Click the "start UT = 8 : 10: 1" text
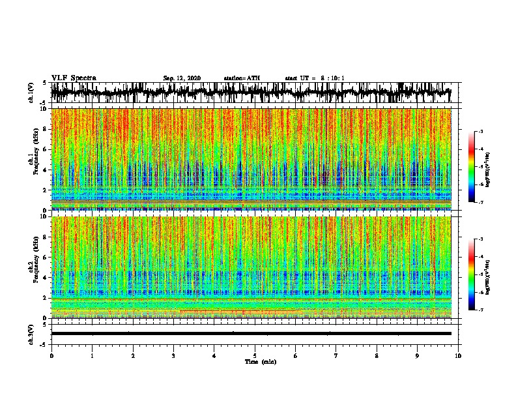 [315, 78]
